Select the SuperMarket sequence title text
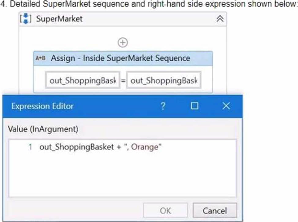The height and width of the screenshot is (222, 298). [59, 19]
